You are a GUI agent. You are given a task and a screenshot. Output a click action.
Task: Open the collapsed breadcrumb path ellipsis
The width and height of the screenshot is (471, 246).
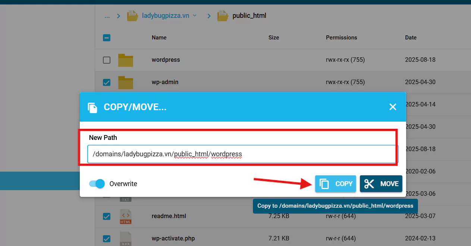[107, 16]
